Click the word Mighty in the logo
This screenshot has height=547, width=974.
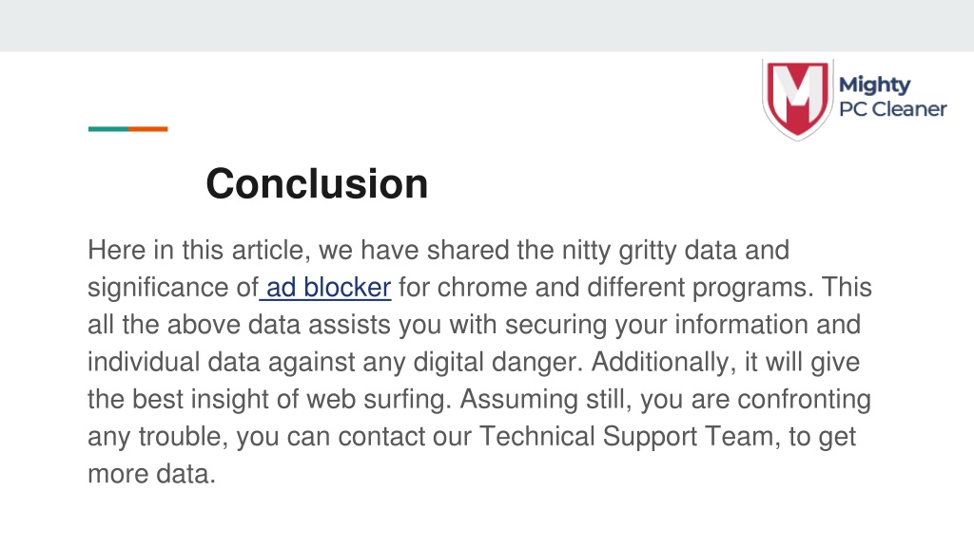(x=875, y=85)
